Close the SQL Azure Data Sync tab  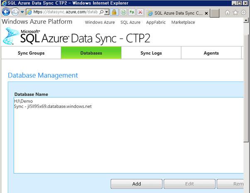(206, 13)
